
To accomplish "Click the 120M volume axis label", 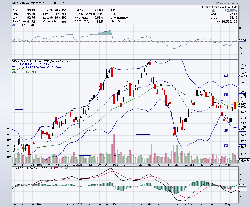I will tap(8, 129).
